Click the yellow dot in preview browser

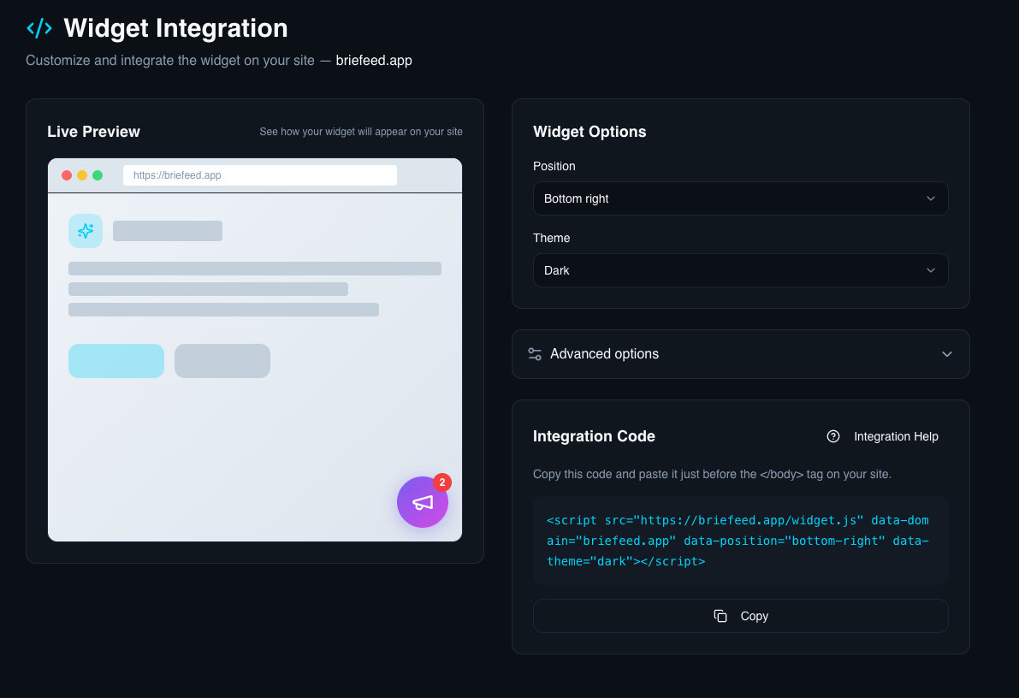[x=82, y=175]
